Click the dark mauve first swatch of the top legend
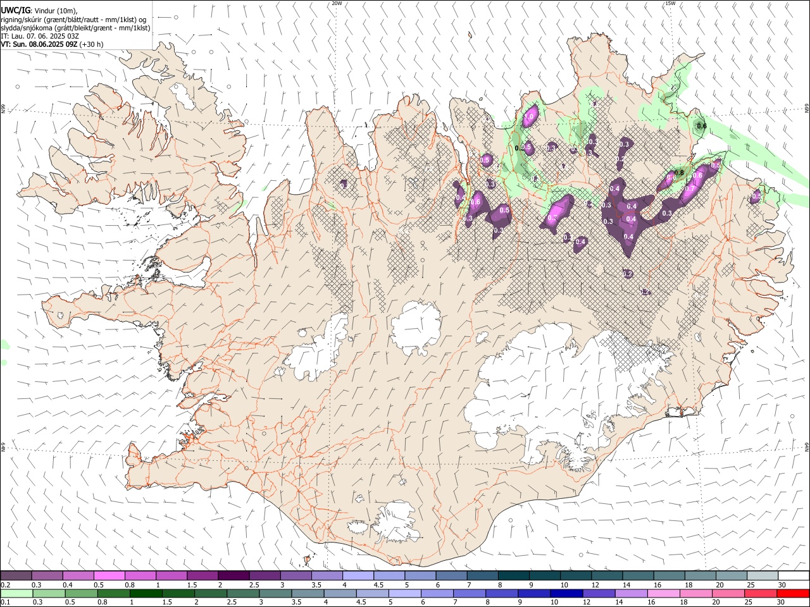Viewport: 810px width, 607px height. (x=16, y=576)
